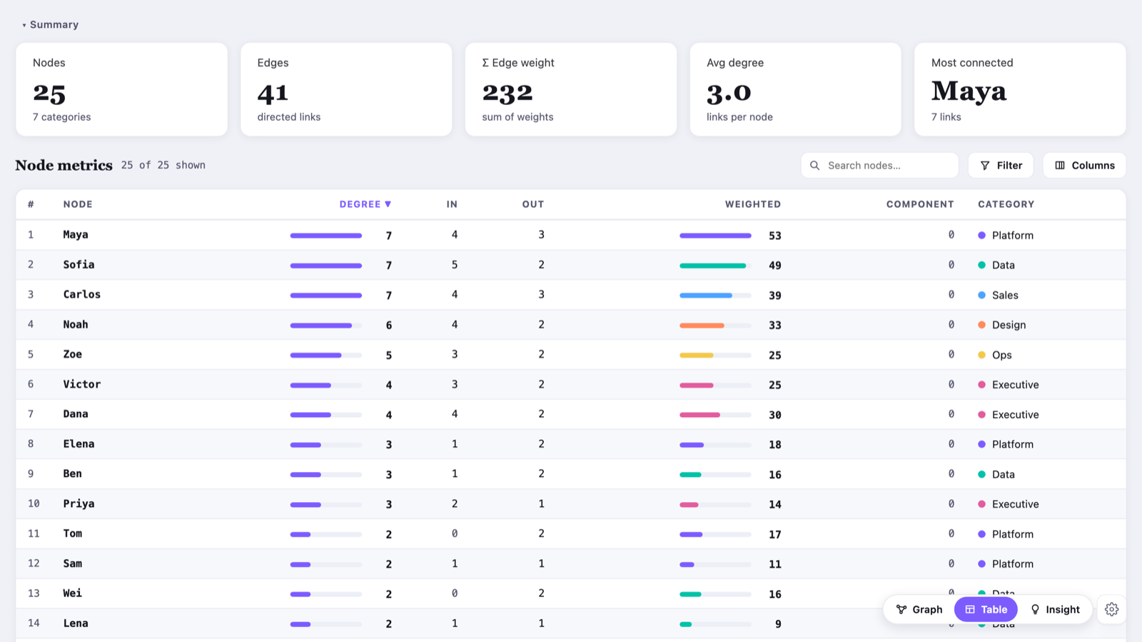Switch to the Insight view tab

click(x=1055, y=609)
